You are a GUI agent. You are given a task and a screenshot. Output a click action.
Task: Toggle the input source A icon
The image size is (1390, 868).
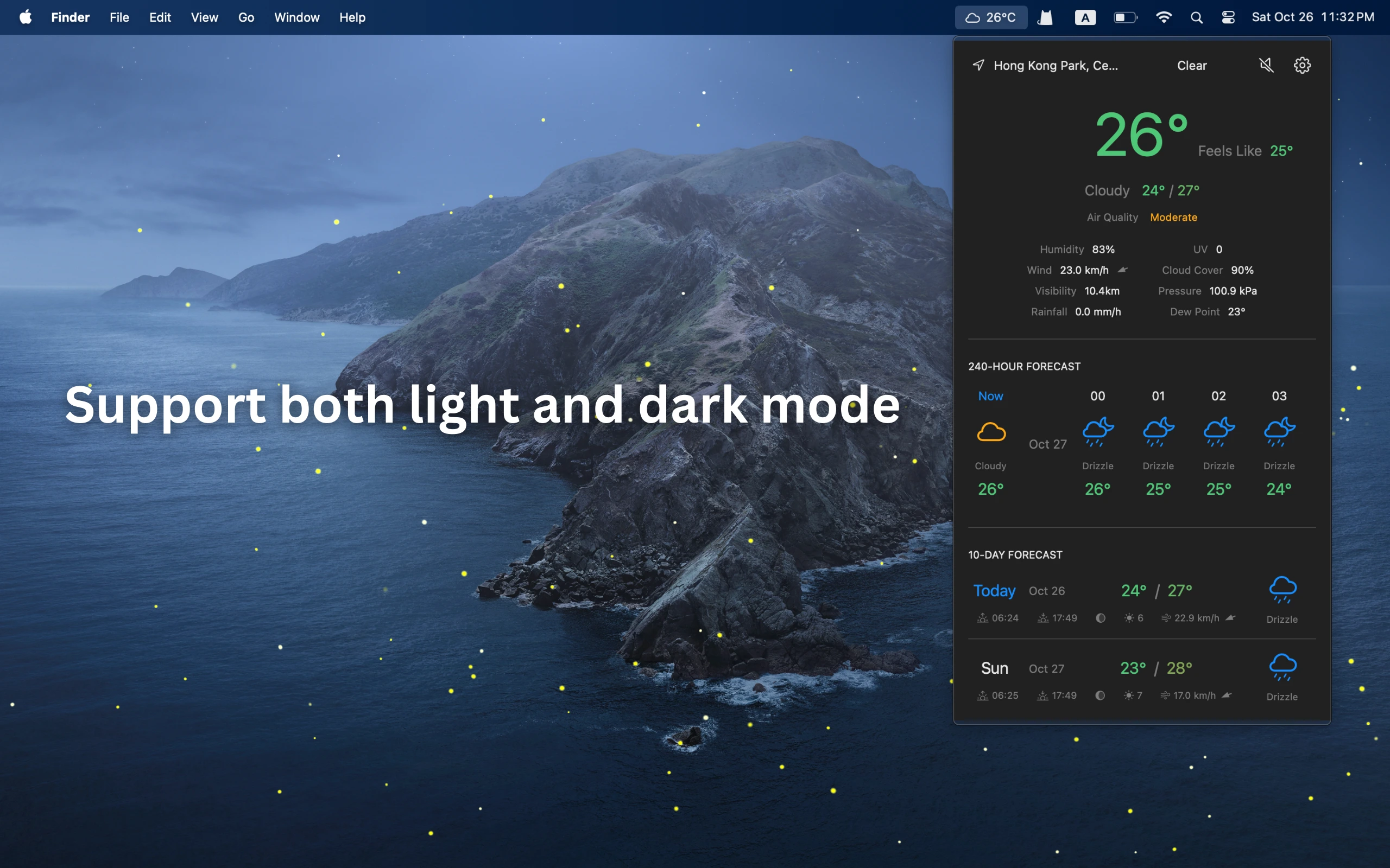pos(1084,18)
